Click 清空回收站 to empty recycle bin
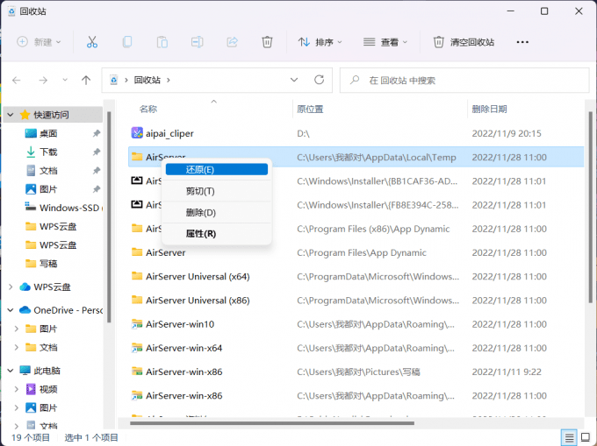The width and height of the screenshot is (597, 446). coord(464,42)
